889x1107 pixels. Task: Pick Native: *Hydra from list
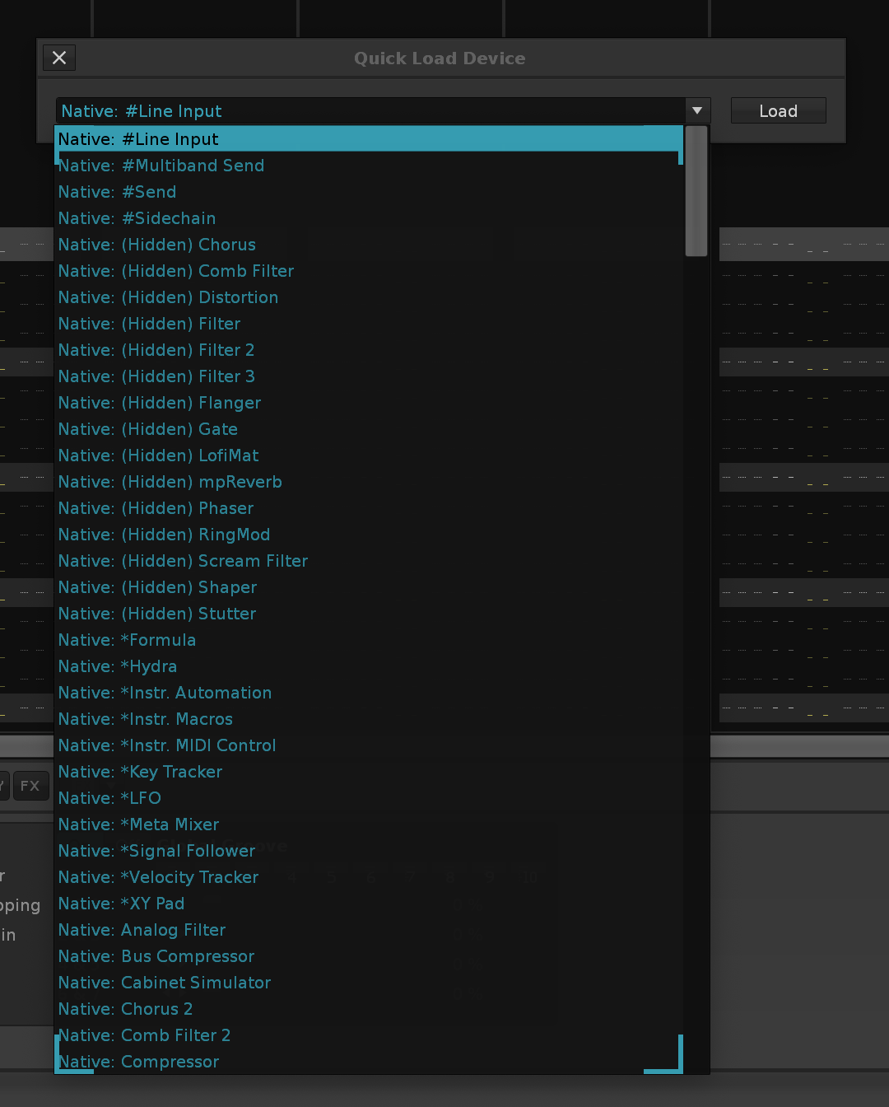(x=118, y=666)
